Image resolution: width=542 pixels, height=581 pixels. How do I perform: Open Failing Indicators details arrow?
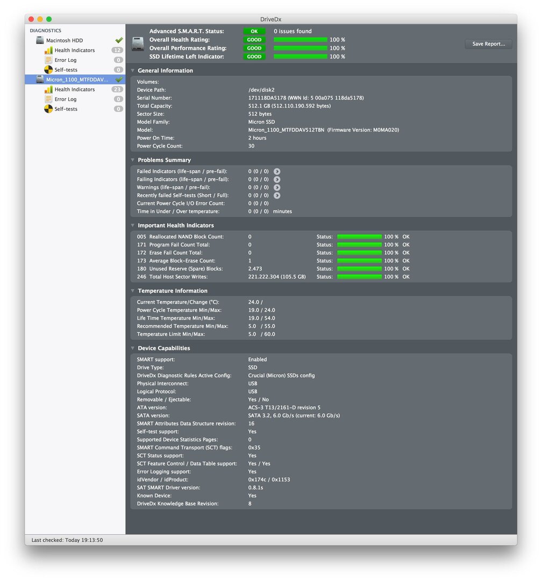277,179
